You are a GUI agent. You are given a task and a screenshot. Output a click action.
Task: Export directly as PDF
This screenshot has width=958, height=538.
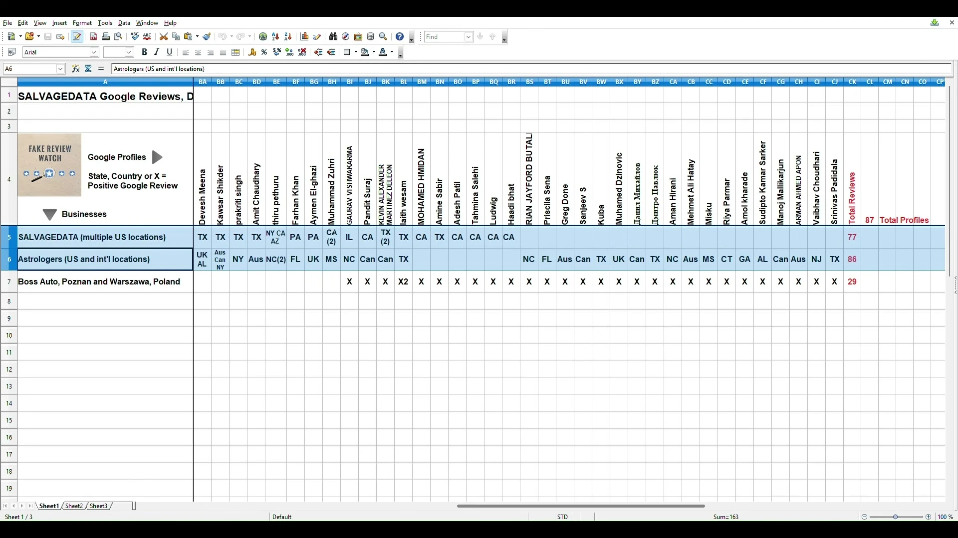[93, 37]
